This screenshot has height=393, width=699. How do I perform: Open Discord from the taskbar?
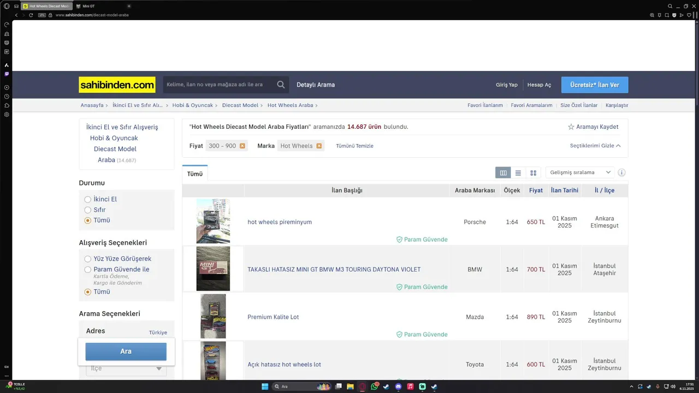pos(398,386)
